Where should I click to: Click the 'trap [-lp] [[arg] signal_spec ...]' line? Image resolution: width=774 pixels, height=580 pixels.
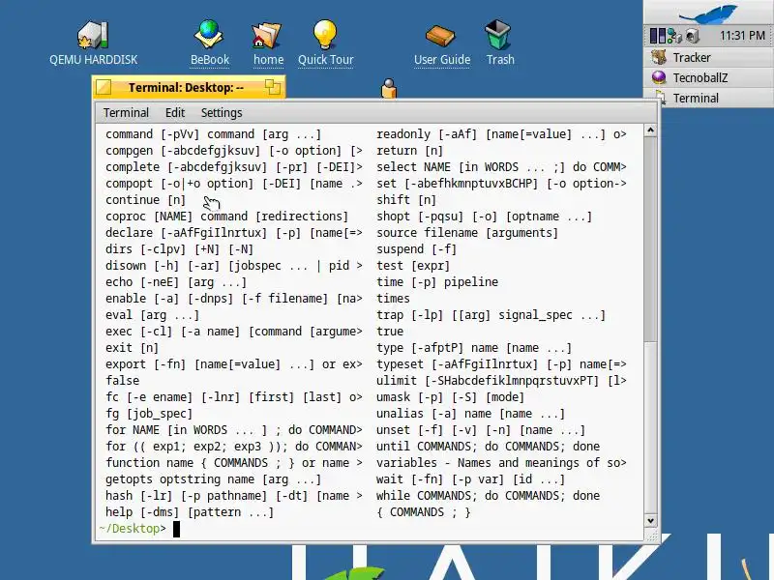[491, 315]
